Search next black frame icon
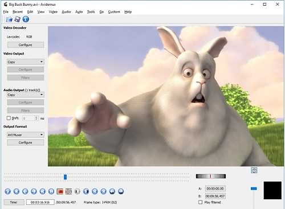The height and width of the screenshot is (209, 285). tap(86, 191)
